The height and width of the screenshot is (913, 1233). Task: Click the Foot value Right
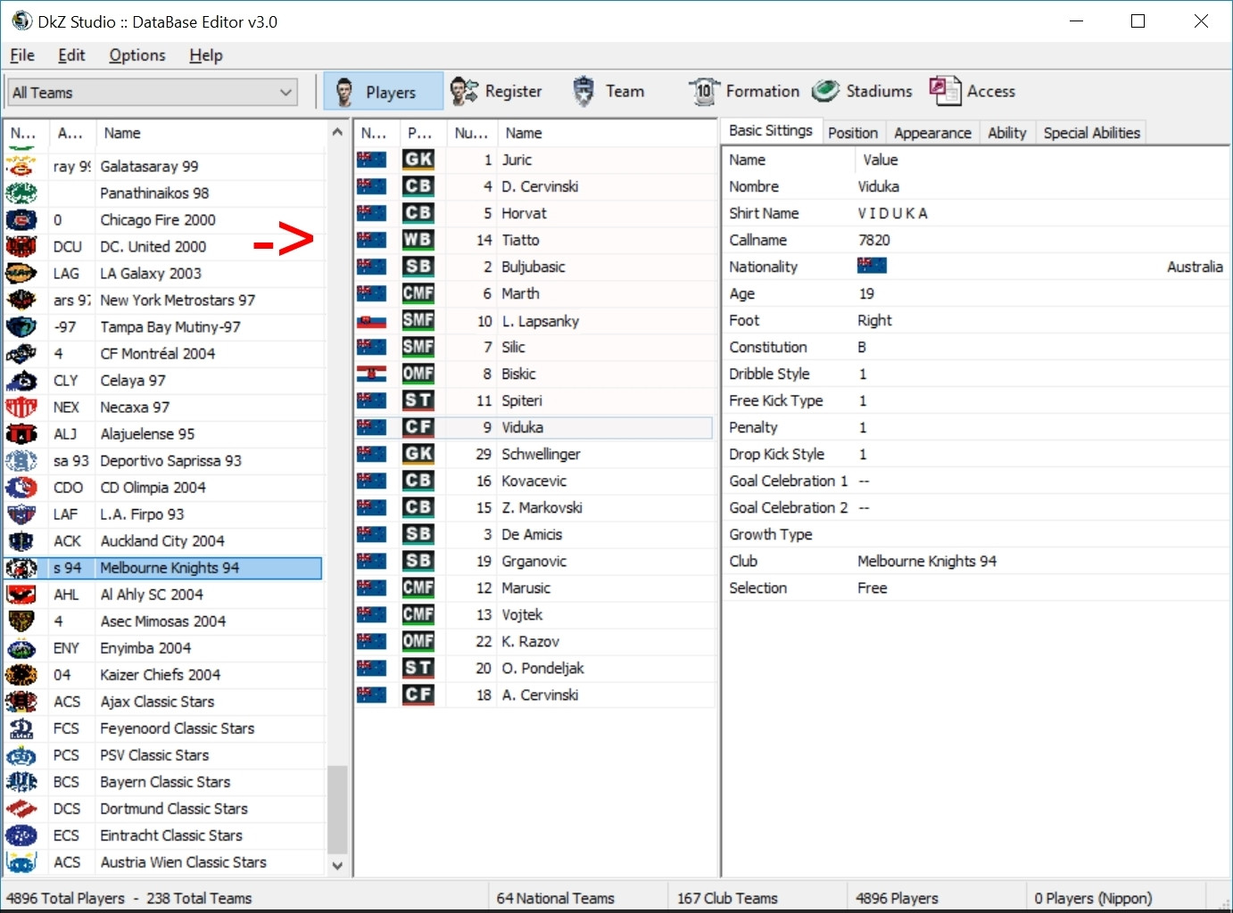874,320
